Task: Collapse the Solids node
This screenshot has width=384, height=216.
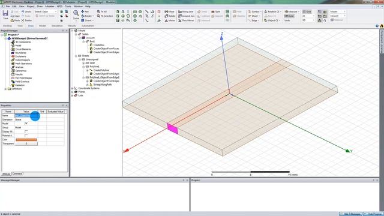Action: 76,34
